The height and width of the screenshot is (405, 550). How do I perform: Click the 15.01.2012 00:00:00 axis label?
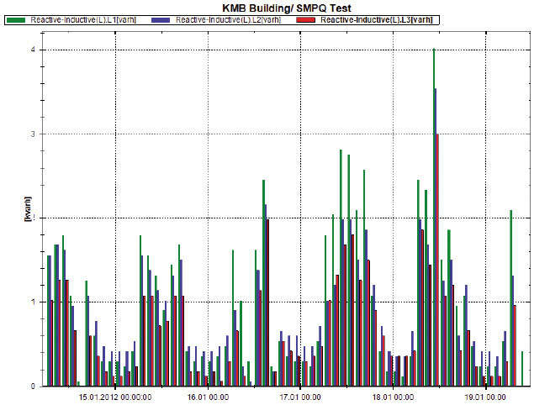point(115,397)
